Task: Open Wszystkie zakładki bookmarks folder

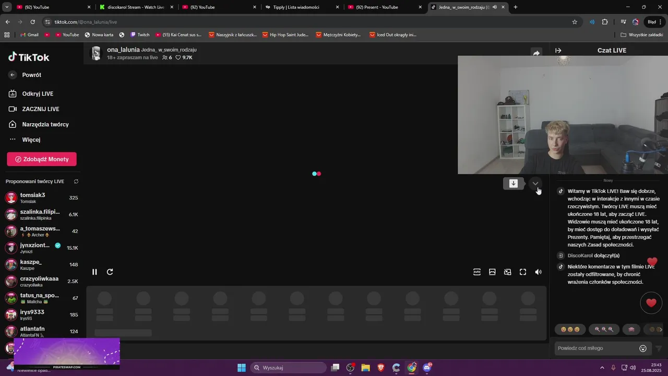Action: coord(642,35)
